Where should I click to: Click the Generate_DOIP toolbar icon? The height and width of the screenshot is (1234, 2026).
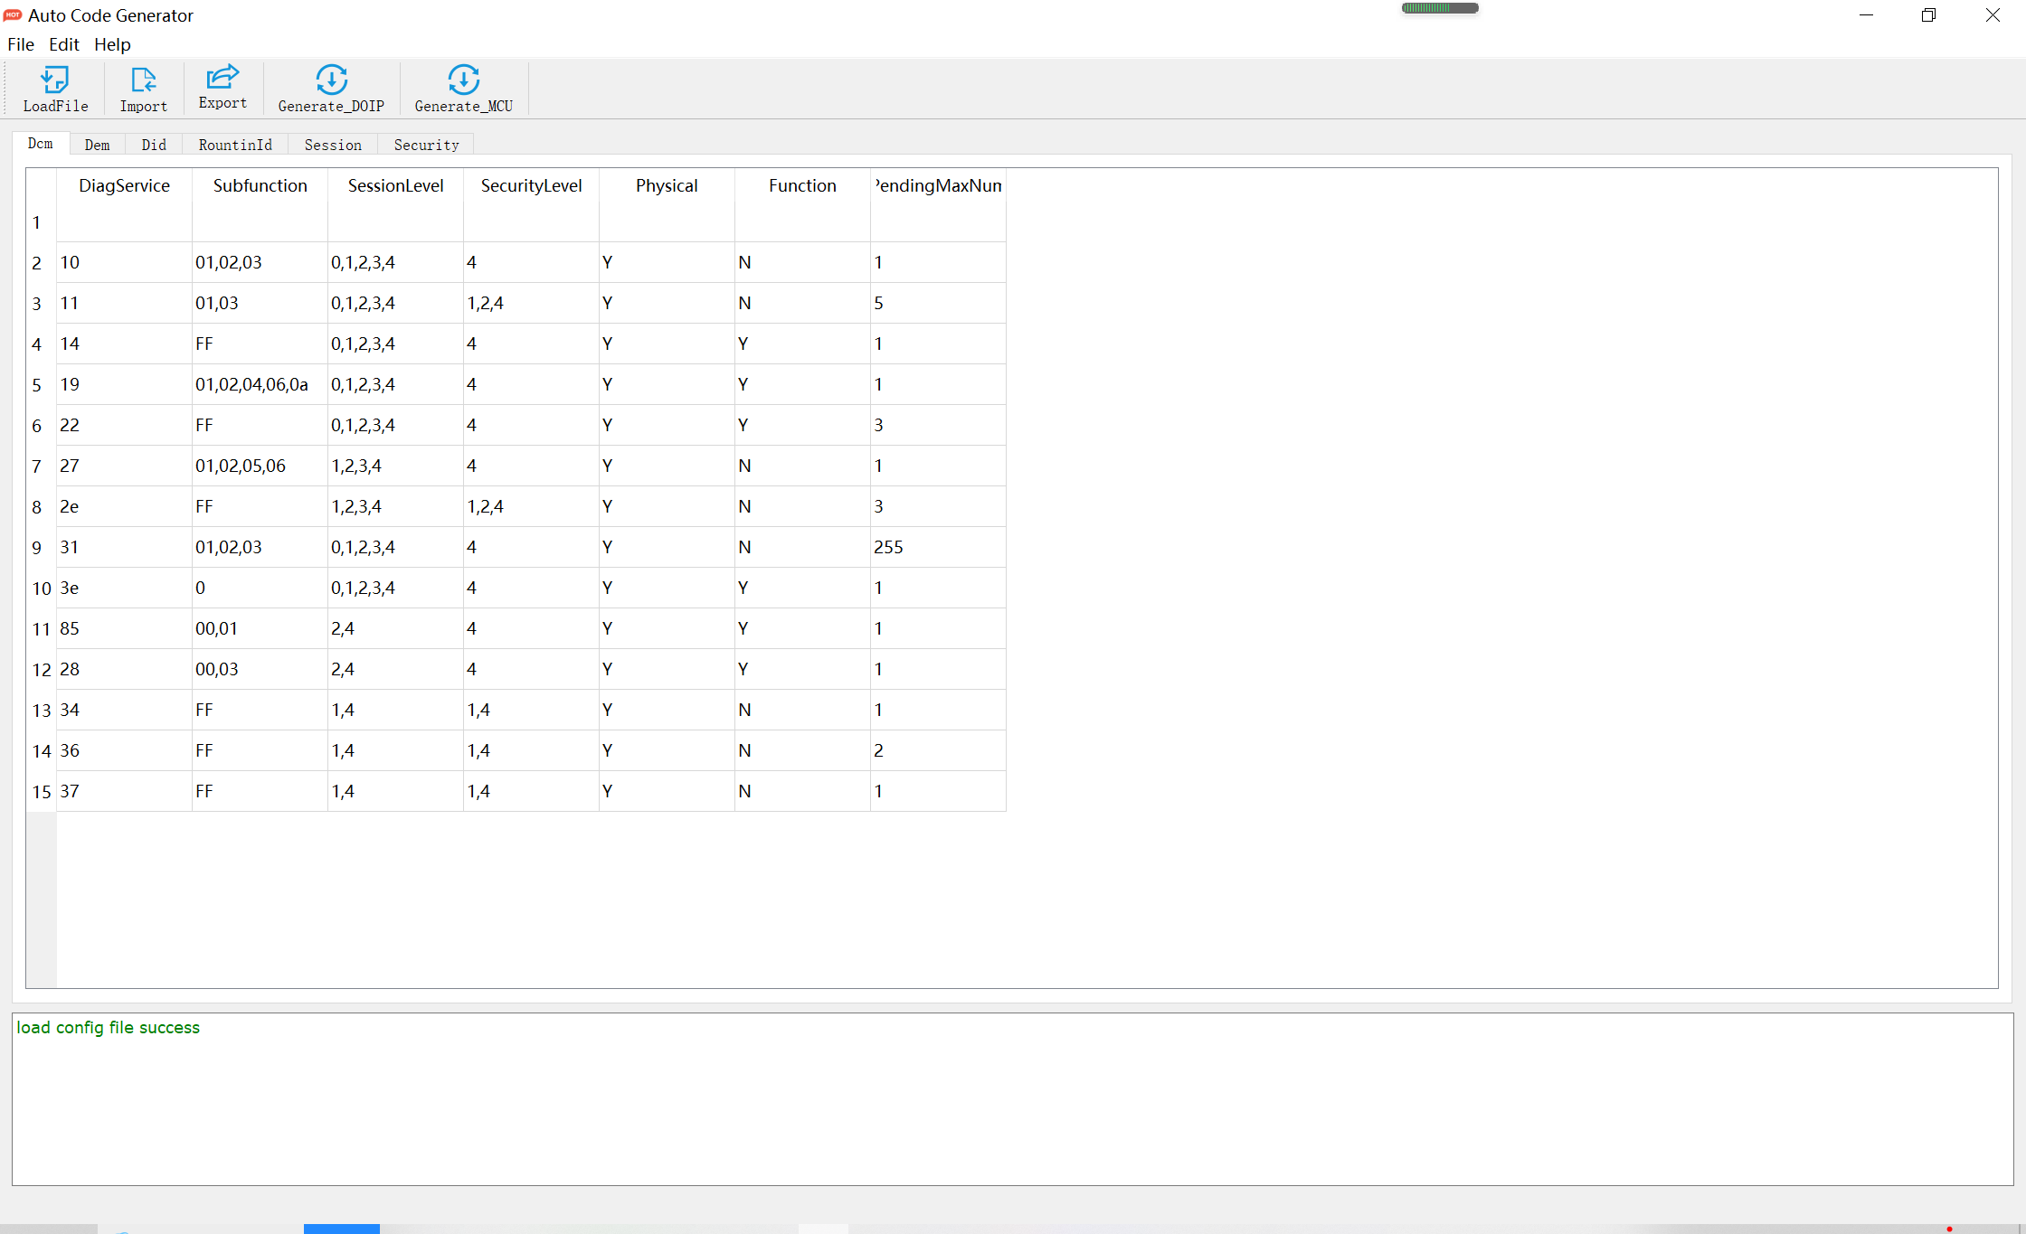pos(331,89)
